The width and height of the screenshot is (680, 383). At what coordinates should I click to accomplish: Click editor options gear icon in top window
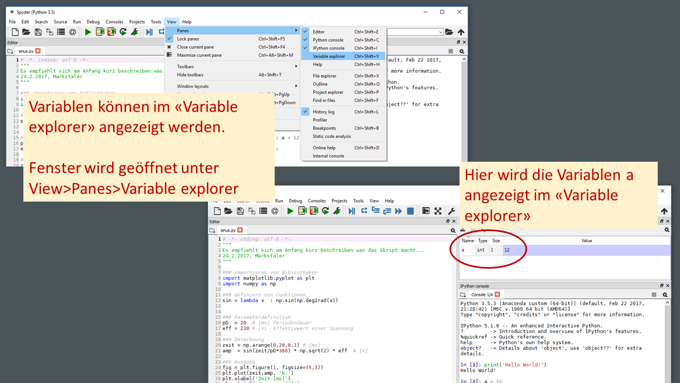[x=462, y=51]
